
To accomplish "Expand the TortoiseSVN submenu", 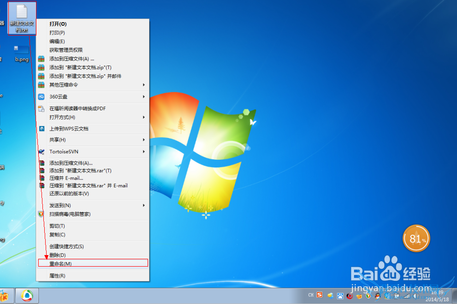I will 93,152.
